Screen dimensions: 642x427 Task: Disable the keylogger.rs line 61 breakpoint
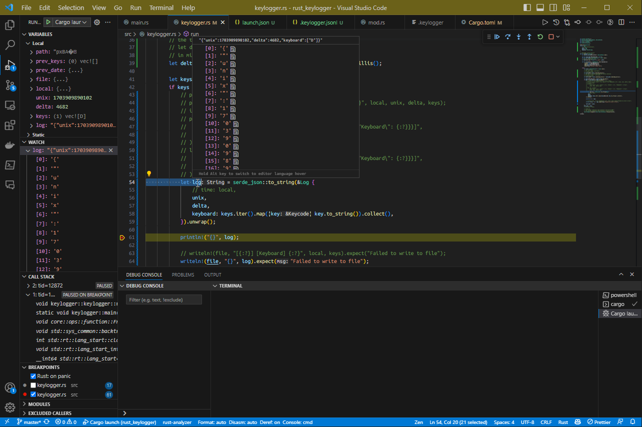[x=34, y=394]
